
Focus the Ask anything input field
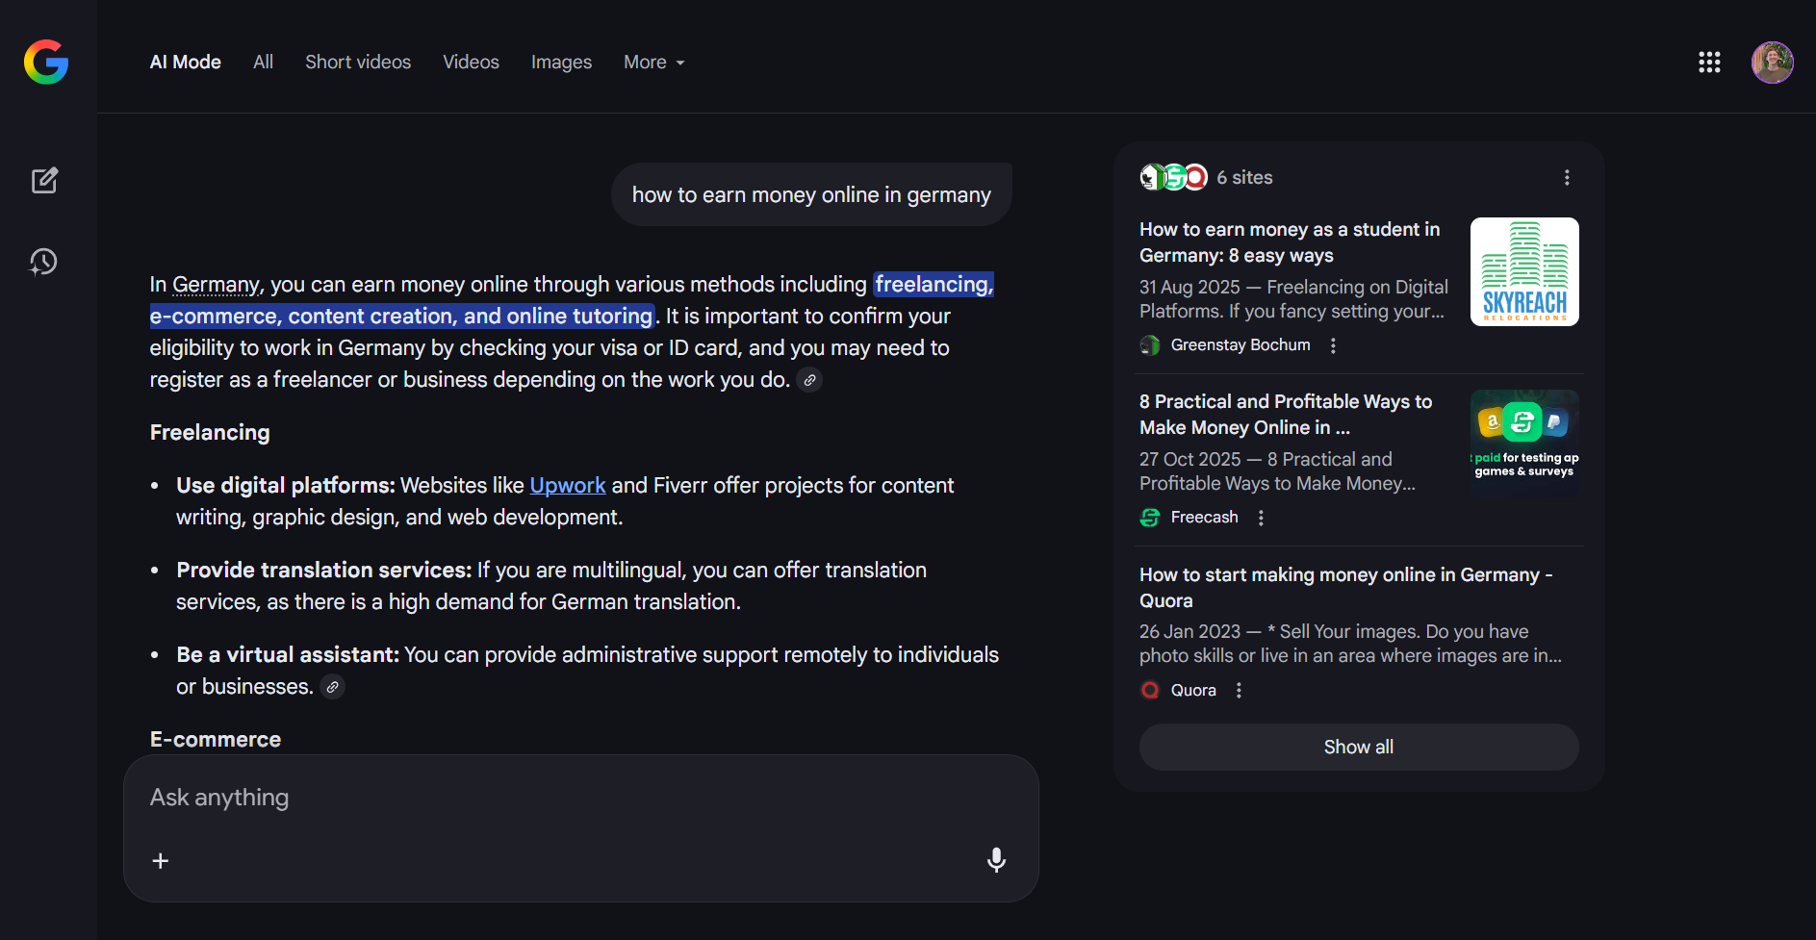click(x=577, y=798)
